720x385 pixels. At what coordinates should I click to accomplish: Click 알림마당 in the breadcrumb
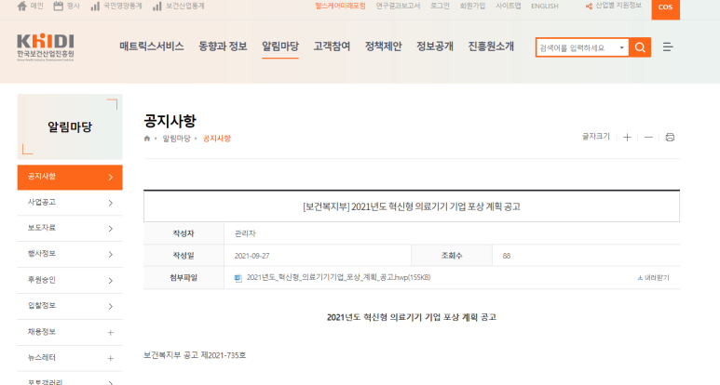tap(176, 139)
